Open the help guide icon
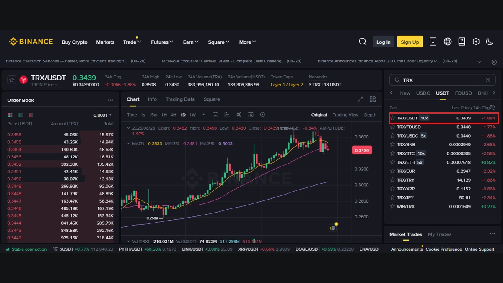Viewport: 503px width, 283px height. click(x=462, y=42)
